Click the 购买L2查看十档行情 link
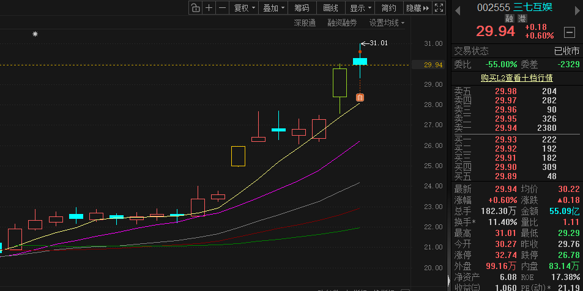 pos(516,78)
